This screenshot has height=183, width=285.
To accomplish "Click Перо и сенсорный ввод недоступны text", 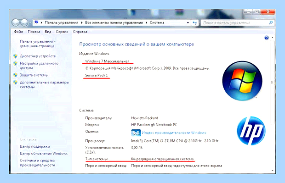I will point(177,166).
